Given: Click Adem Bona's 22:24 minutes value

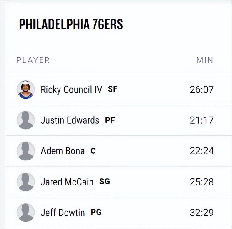Looking at the screenshot, I should [201, 151].
